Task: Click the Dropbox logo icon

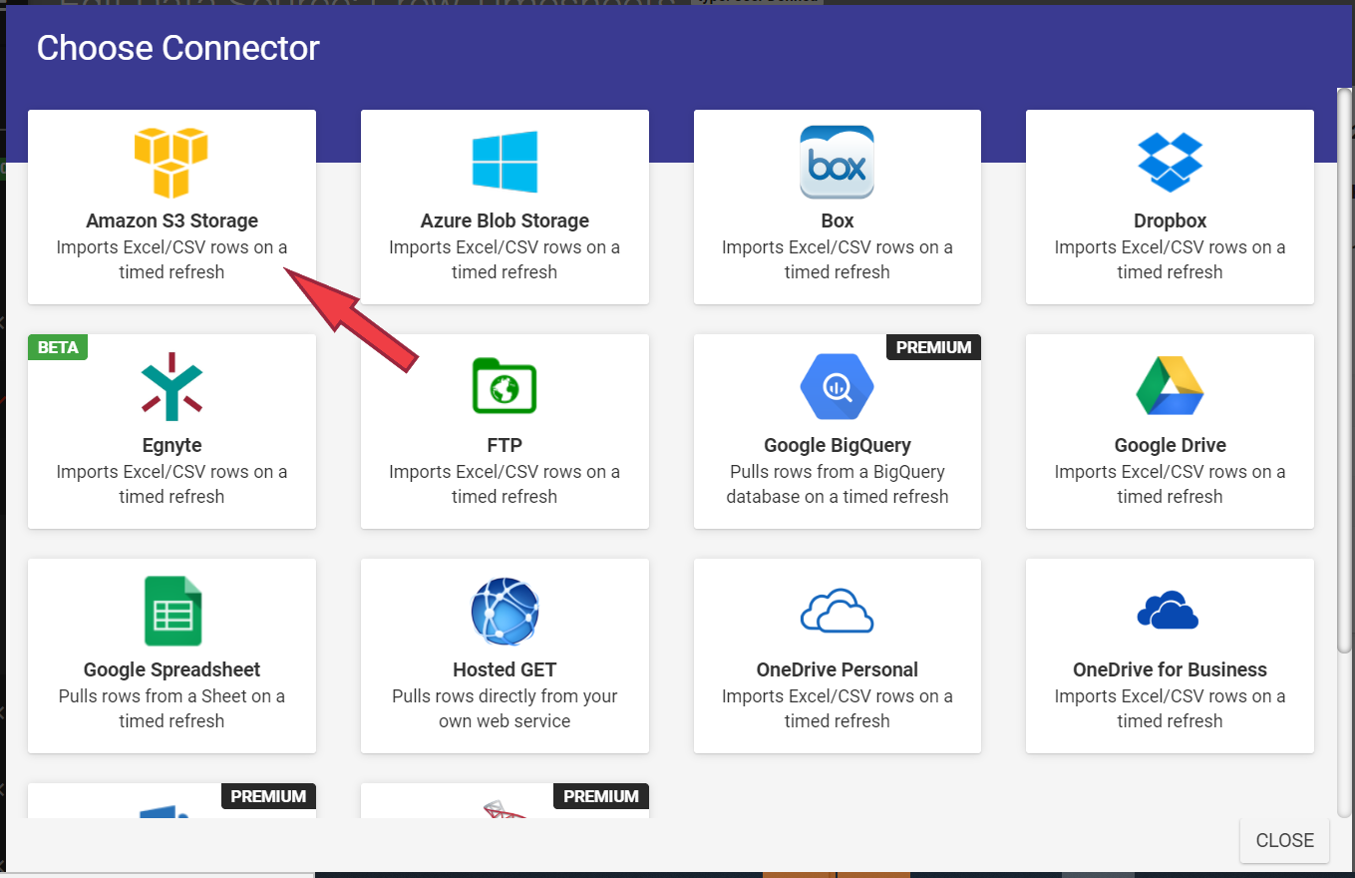Action: tap(1170, 162)
